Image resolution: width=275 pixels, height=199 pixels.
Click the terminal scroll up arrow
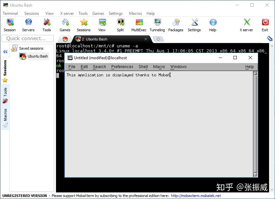click(x=272, y=46)
